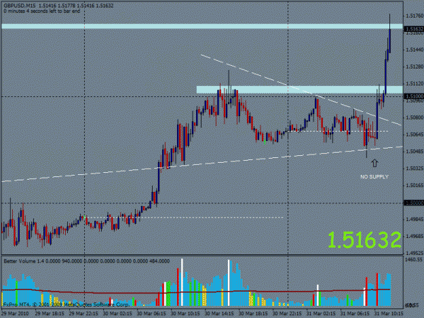Click the 1.50325 price axis label
This screenshot has height=318, width=424.
pos(415,168)
